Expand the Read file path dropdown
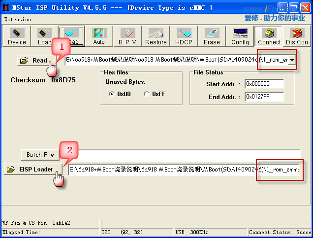The image size is (313, 238). point(292,60)
